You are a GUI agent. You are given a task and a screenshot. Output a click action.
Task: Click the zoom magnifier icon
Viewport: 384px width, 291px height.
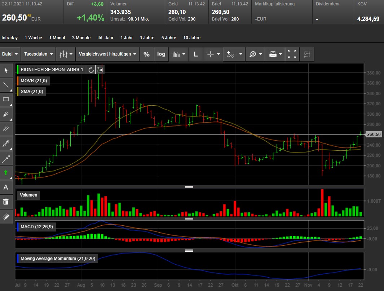coord(252,54)
